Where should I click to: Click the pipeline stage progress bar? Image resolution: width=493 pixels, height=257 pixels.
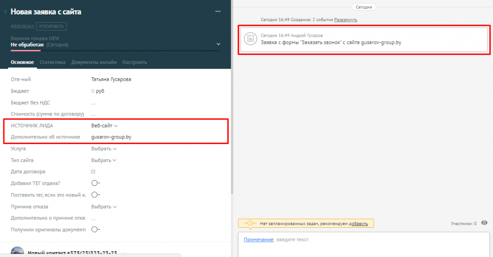click(x=116, y=50)
